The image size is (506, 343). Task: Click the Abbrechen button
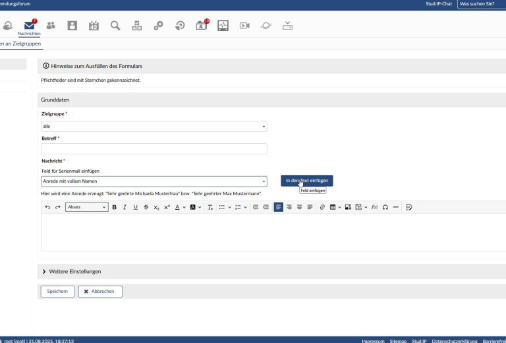pos(100,292)
